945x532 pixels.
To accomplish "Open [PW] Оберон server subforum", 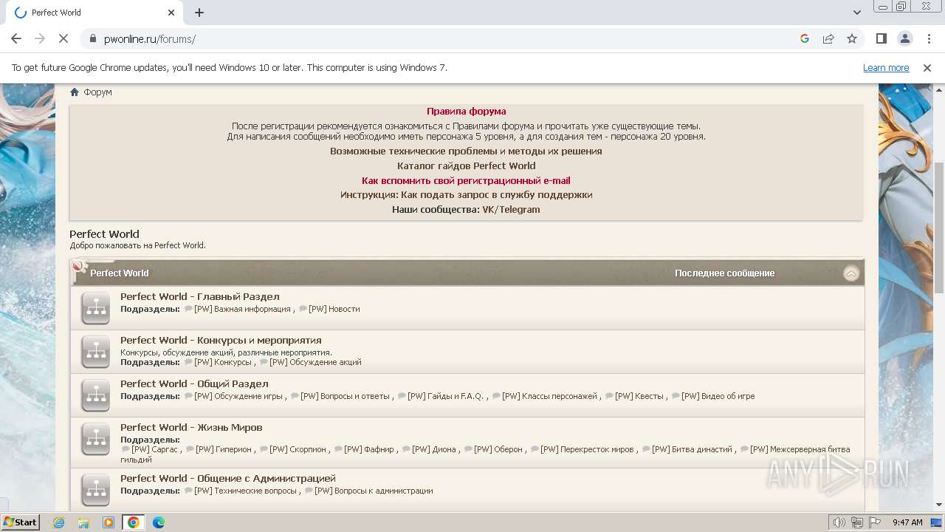I will [x=498, y=449].
